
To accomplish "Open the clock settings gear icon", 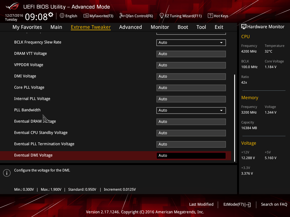I will click(51, 14).
